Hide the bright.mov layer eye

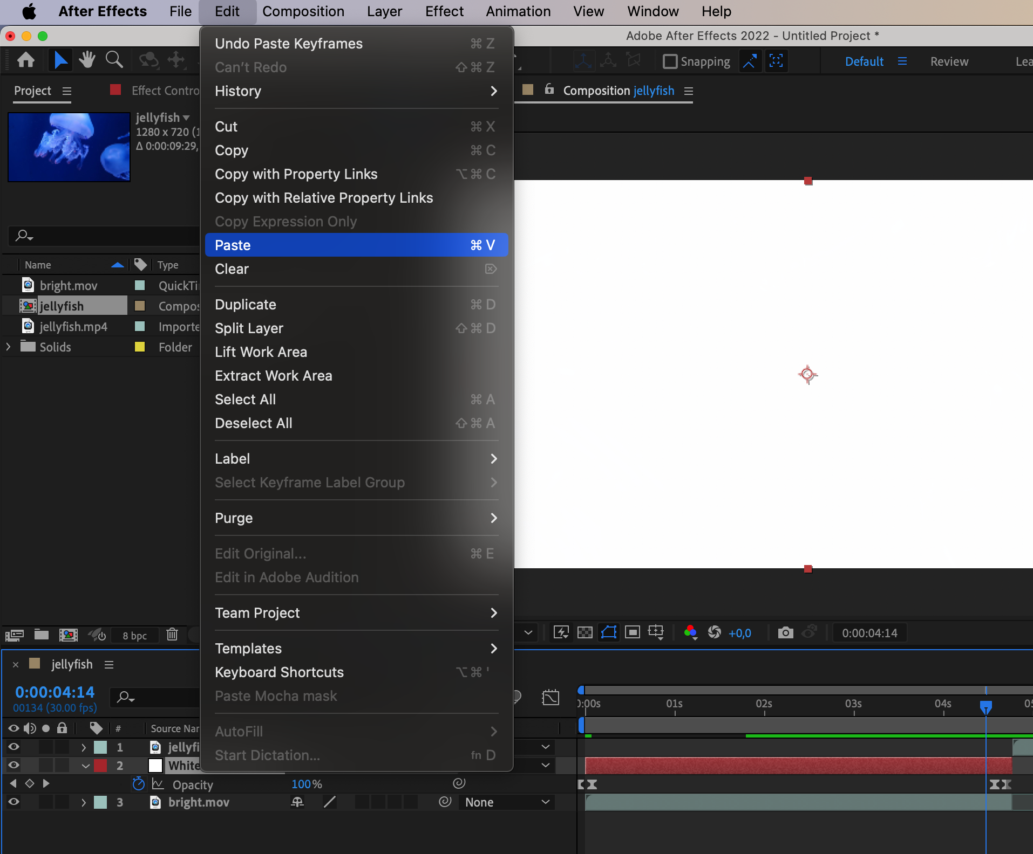pyautogui.click(x=13, y=802)
